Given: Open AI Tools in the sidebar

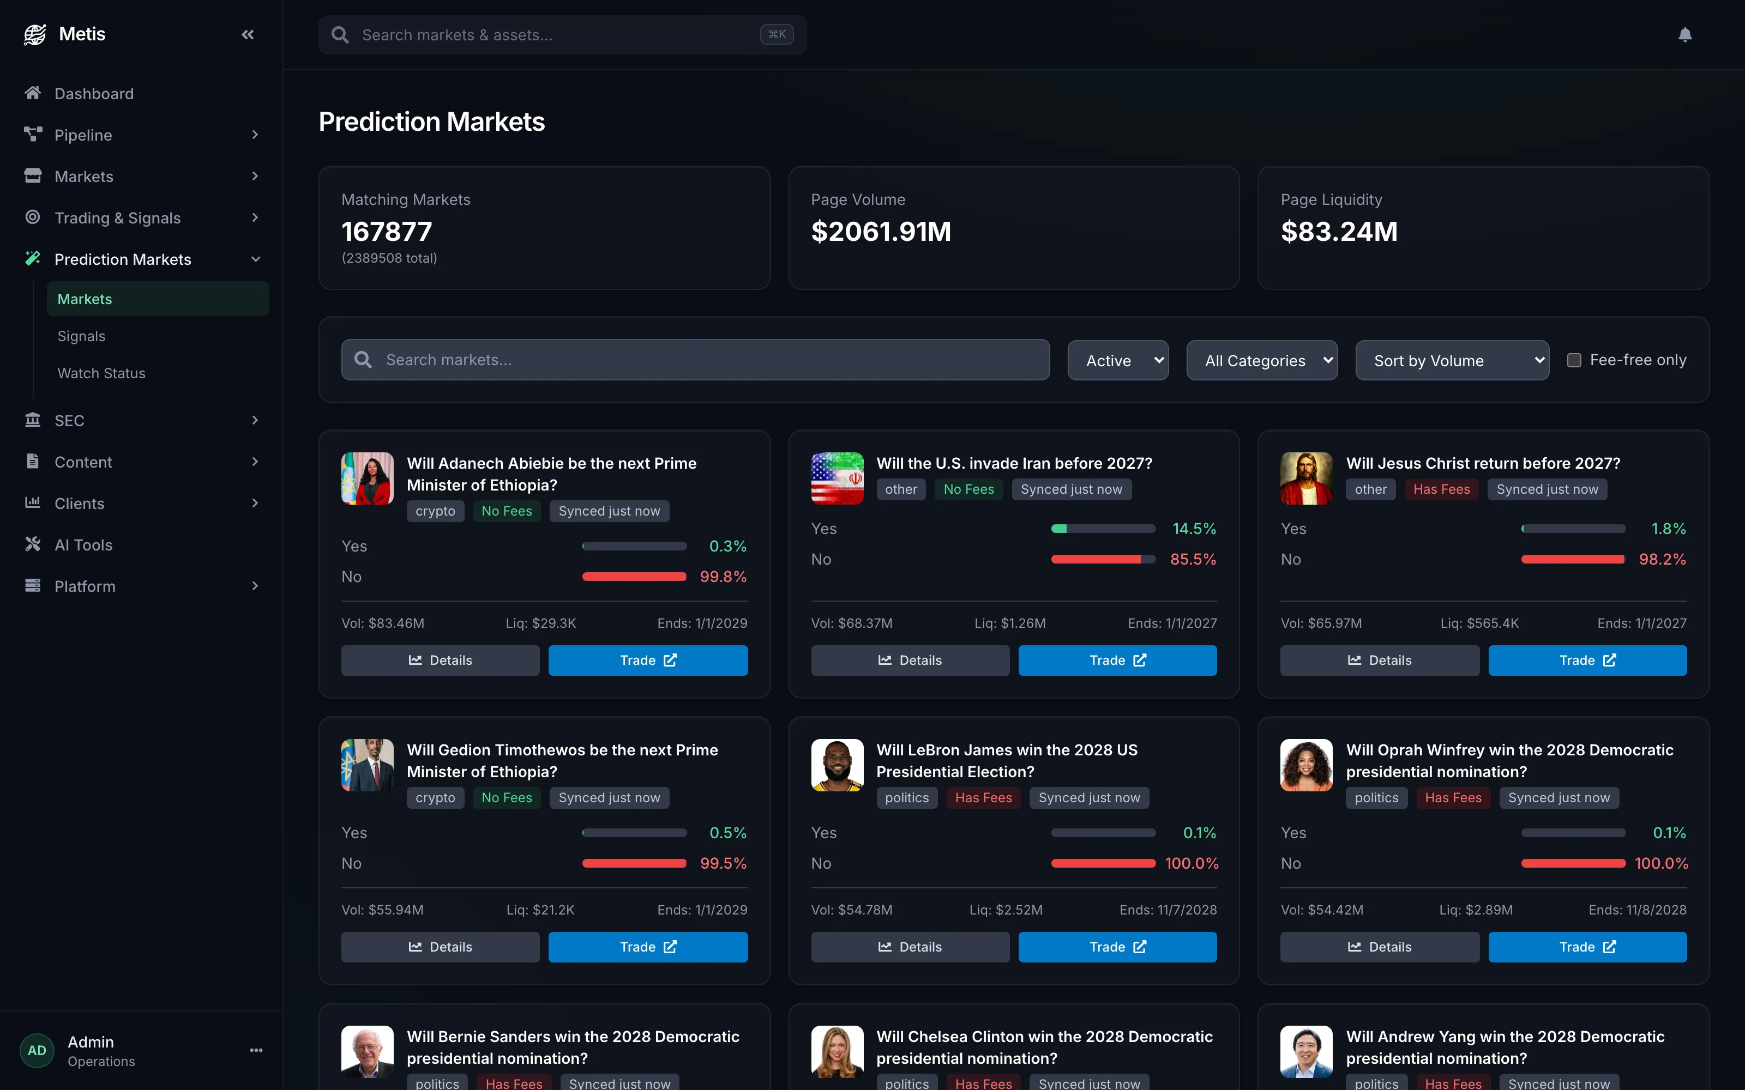Looking at the screenshot, I should (141, 545).
